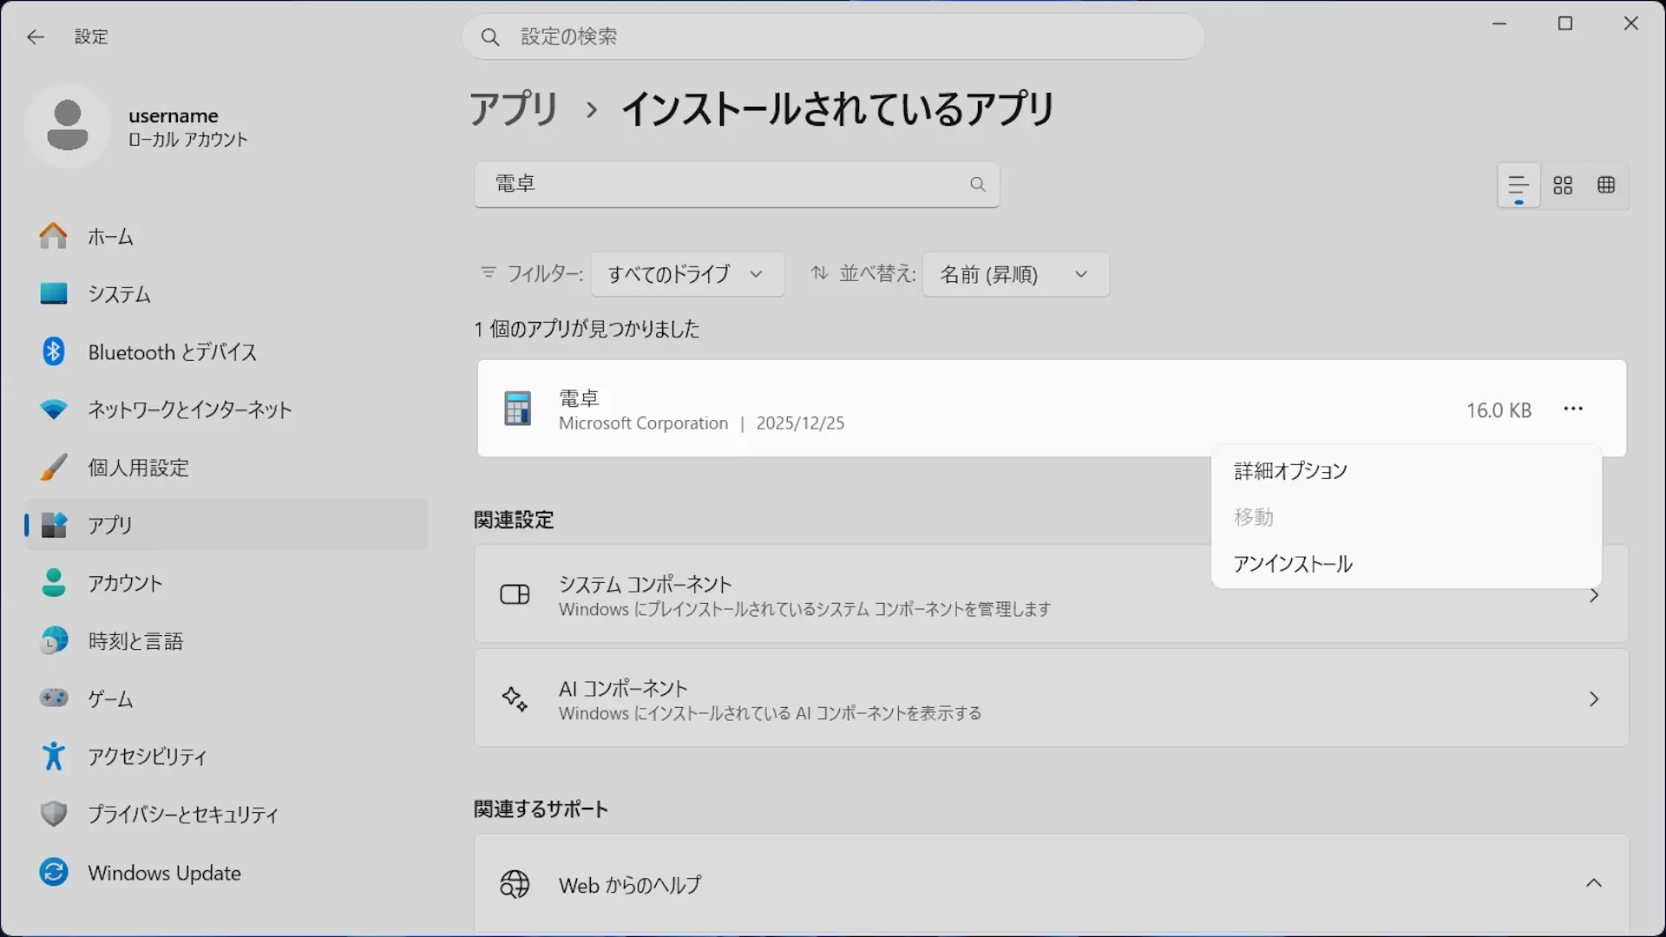1666x937 pixels.
Task: Click the magnifier in the app filter box
Action: [x=978, y=184]
